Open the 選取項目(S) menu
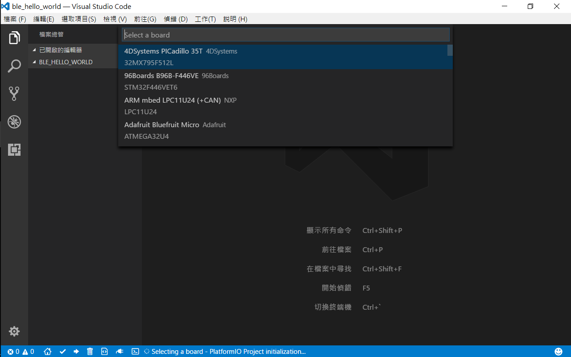571x357 pixels. [x=79, y=19]
